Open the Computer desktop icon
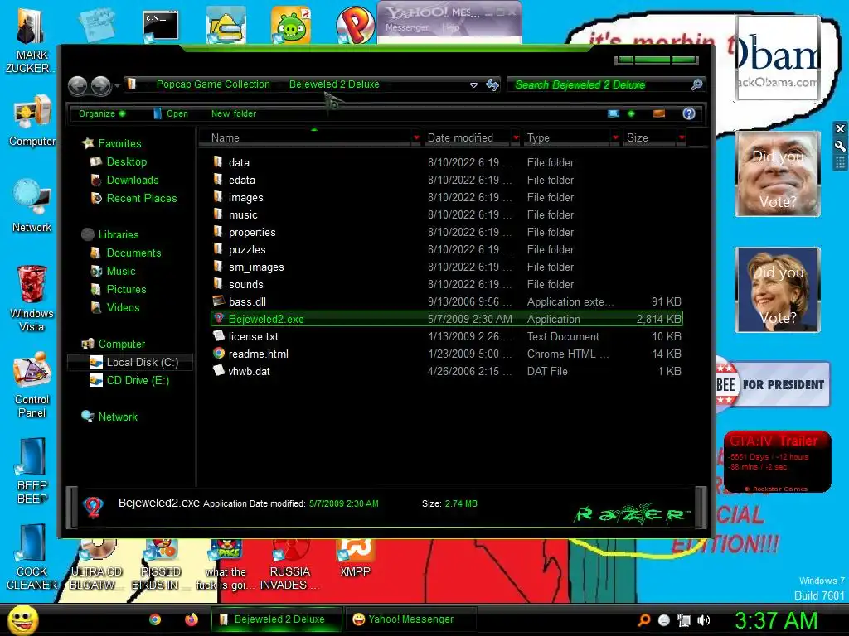This screenshot has height=636, width=849. 32,121
